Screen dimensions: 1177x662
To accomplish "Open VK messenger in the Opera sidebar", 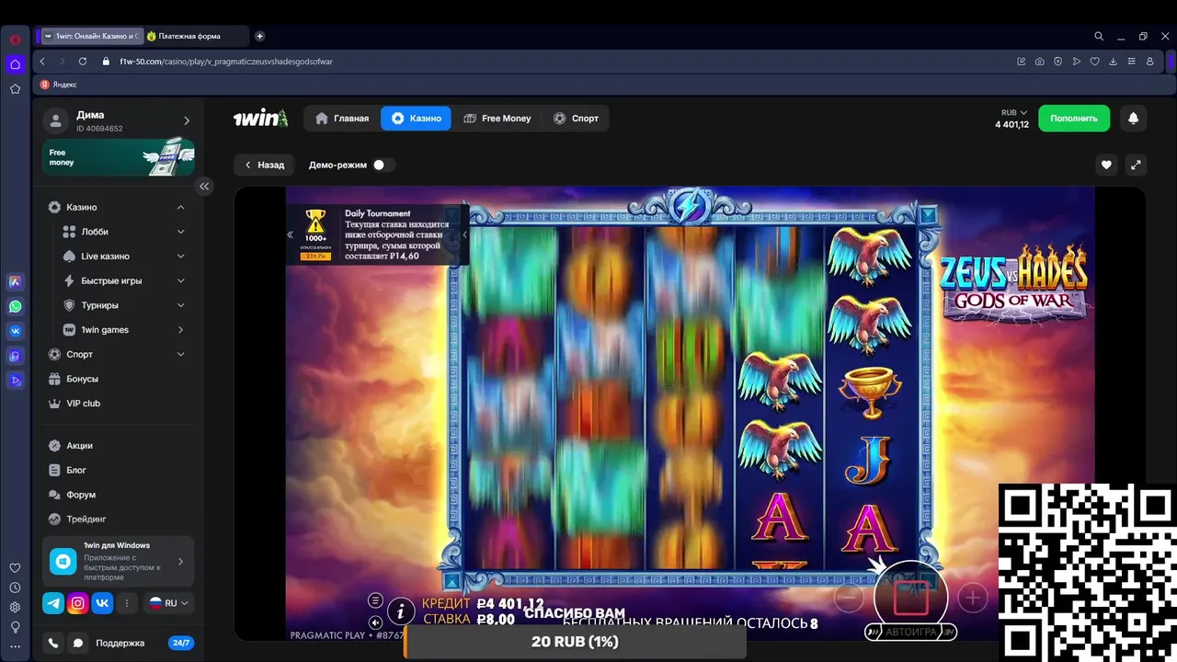I will (15, 331).
